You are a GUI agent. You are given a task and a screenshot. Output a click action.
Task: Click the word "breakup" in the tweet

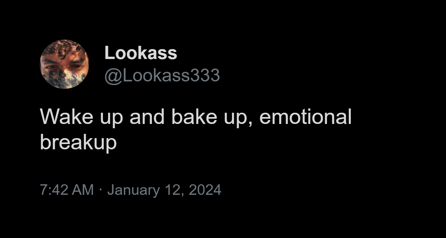pos(78,142)
